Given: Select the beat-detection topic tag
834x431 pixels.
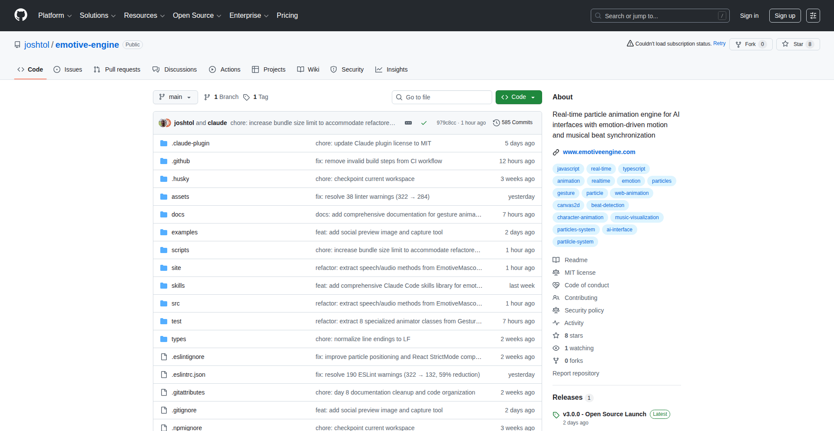Looking at the screenshot, I should (x=608, y=205).
